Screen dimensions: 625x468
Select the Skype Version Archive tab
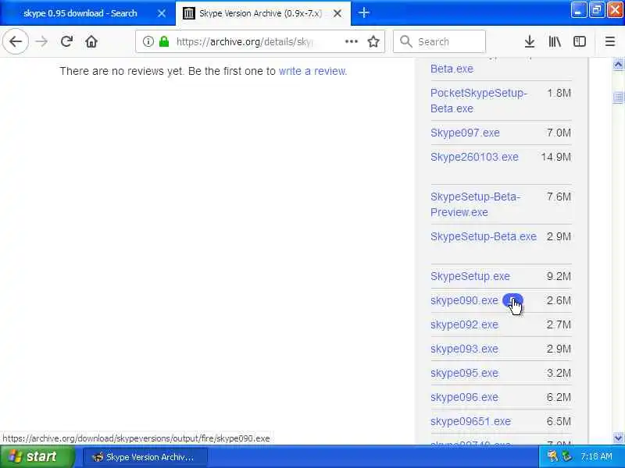[263, 13]
